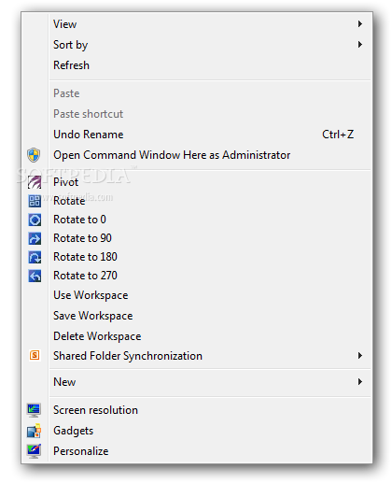The height and width of the screenshot is (483, 392).
Task: Choose Refresh from the context menu
Action: click(x=197, y=65)
